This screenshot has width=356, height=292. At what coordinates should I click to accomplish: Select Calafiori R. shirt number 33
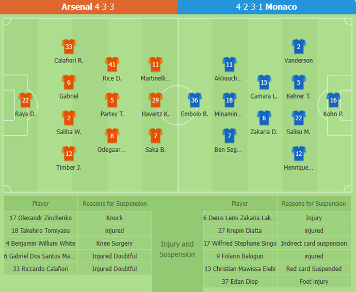point(69,46)
